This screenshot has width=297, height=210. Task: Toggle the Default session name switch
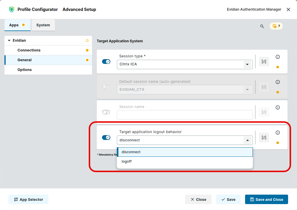tap(106, 87)
